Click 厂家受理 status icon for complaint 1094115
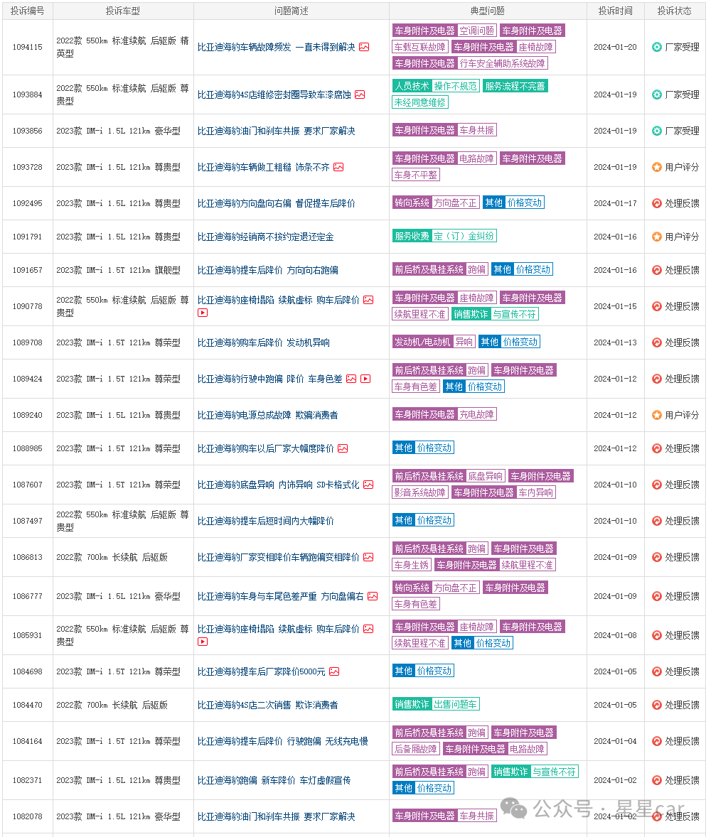 pos(657,47)
